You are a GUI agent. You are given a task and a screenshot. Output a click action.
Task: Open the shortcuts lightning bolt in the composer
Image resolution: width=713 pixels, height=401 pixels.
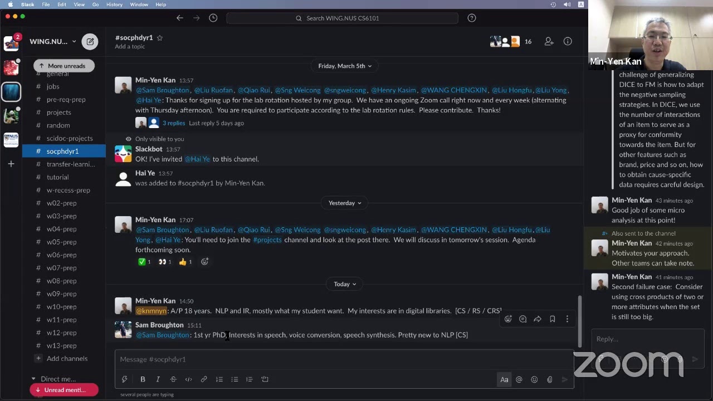[x=125, y=379]
